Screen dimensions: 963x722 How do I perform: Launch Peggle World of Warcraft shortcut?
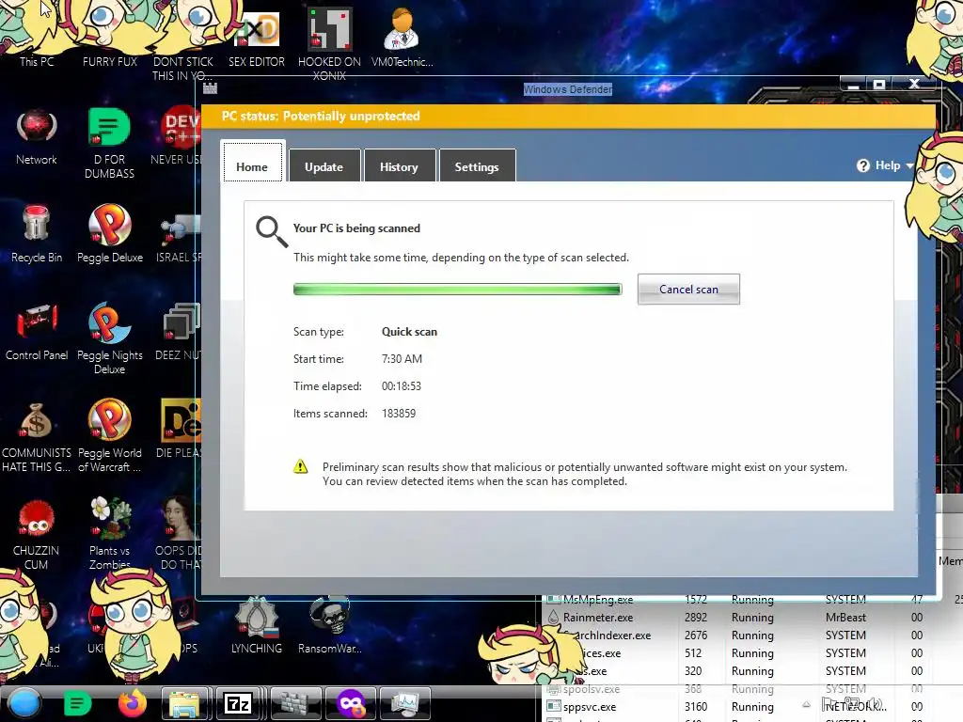[x=109, y=435]
